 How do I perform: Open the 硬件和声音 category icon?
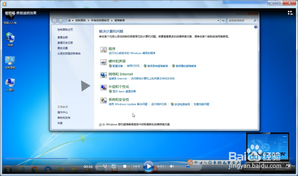(104, 62)
